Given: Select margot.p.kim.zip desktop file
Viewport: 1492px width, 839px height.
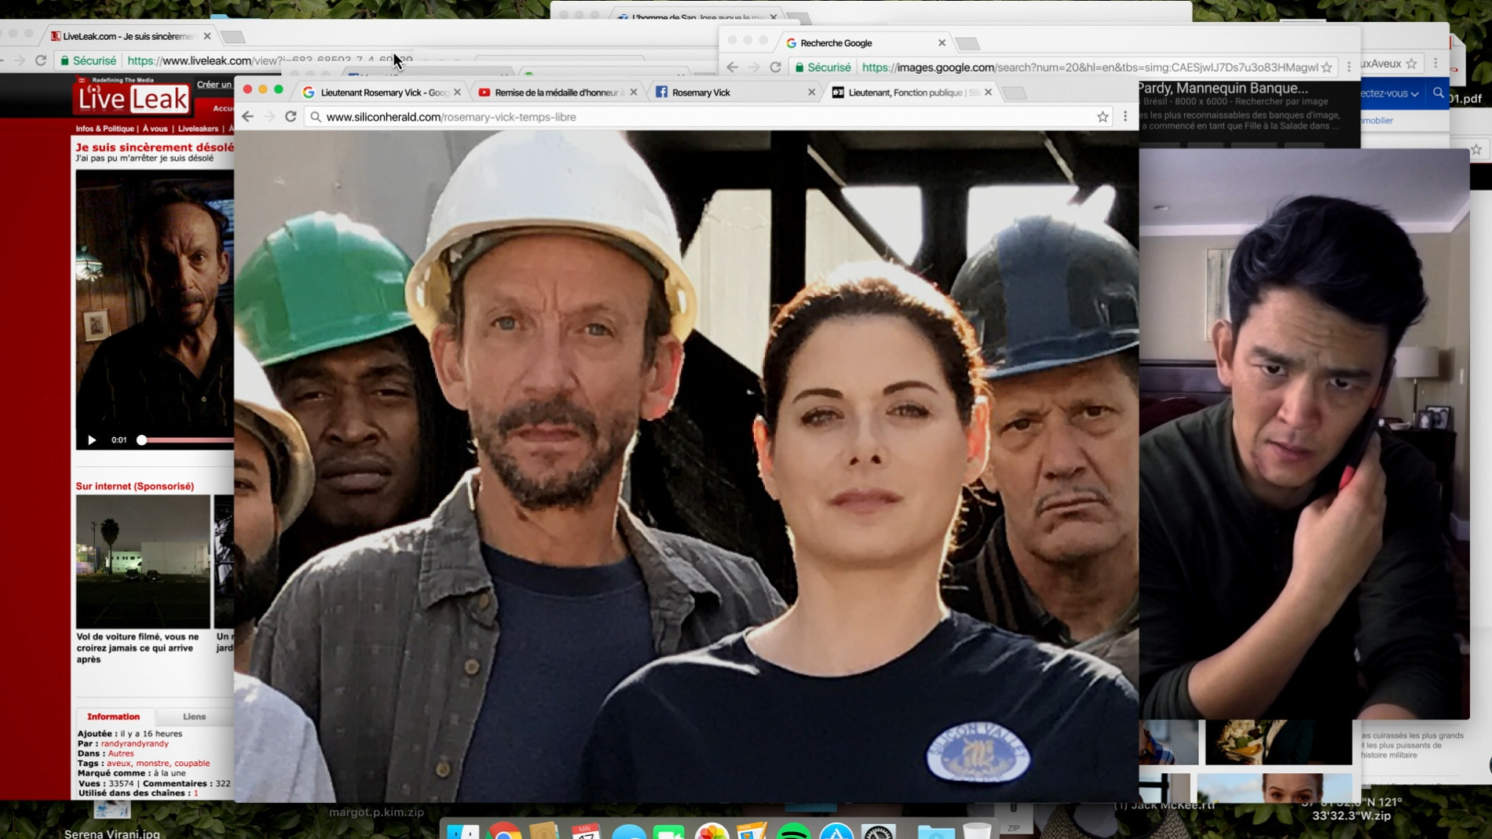Looking at the screenshot, I should [377, 812].
